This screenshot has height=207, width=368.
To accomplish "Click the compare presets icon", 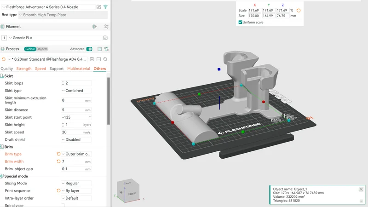I will click(x=106, y=49).
